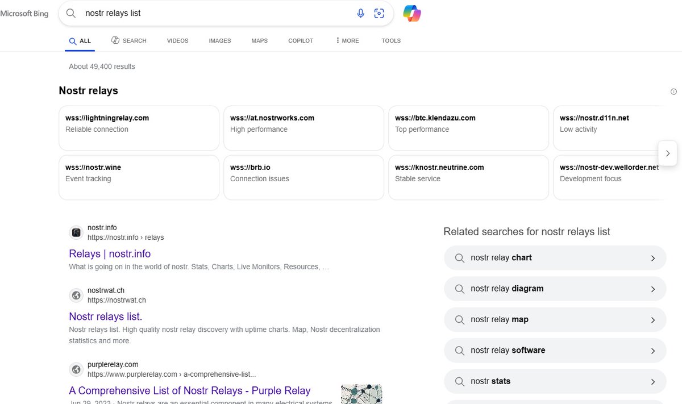This screenshot has width=682, height=404.
Task: Click the purplerelay.com result URL
Action: click(x=172, y=374)
